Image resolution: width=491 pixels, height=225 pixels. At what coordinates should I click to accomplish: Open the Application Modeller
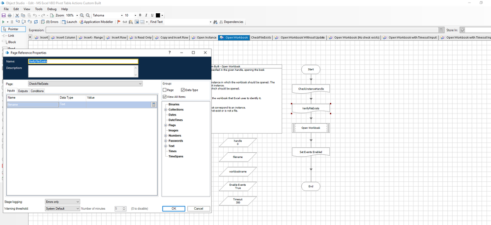tap(98, 22)
